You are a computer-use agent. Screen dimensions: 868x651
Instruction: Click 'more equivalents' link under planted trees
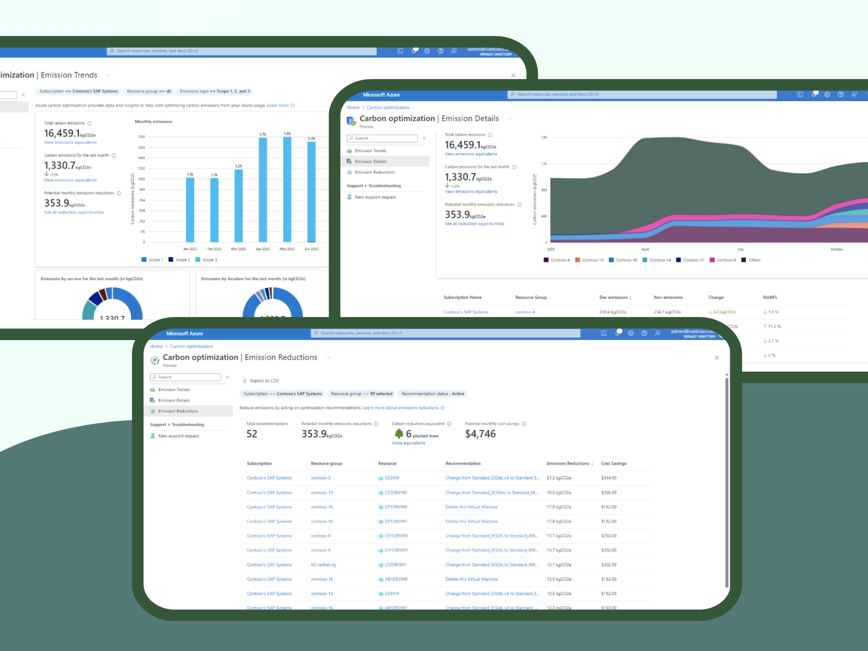408,443
